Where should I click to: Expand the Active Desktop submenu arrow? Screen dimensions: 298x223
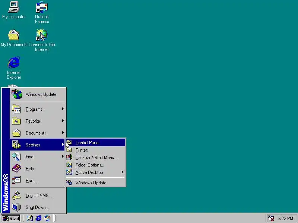tap(123, 172)
